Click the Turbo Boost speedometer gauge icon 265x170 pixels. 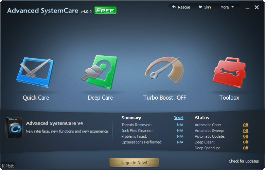pyautogui.click(x=164, y=70)
